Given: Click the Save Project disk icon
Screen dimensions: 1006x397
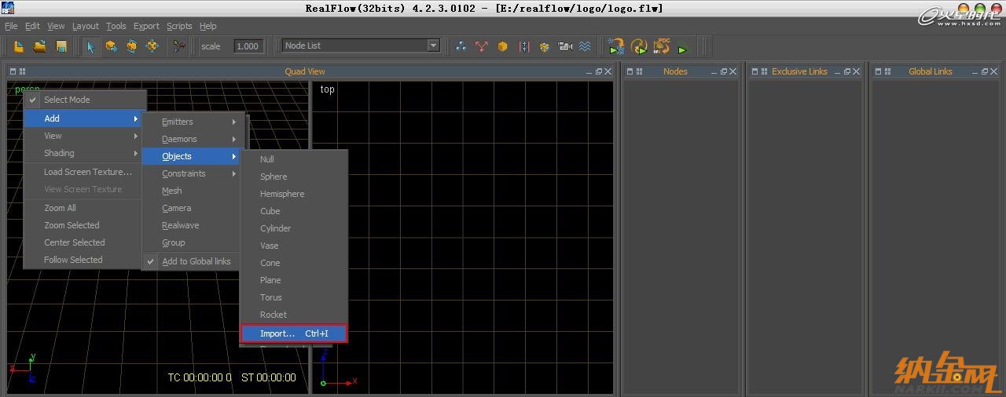Looking at the screenshot, I should (x=61, y=46).
